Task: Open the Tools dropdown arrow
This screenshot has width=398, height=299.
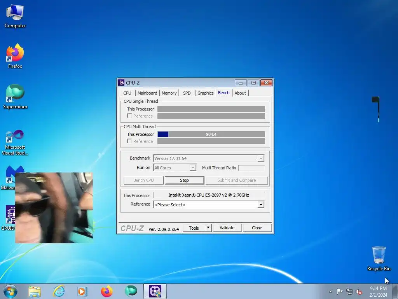Action: coord(208,227)
